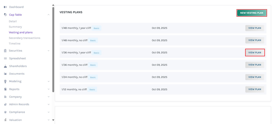This screenshot has width=273, height=124.
Task: View the 1/12 monthly, no cliff plan
Action: (x=255, y=89)
